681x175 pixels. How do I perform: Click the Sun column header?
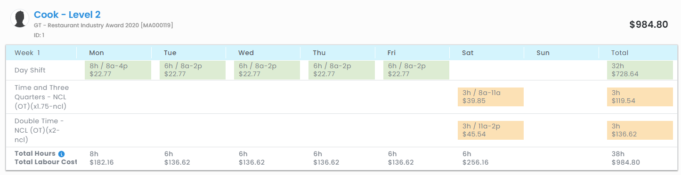pyautogui.click(x=543, y=53)
